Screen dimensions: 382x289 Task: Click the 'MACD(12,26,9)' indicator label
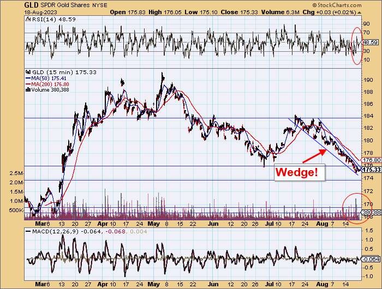pos(55,232)
